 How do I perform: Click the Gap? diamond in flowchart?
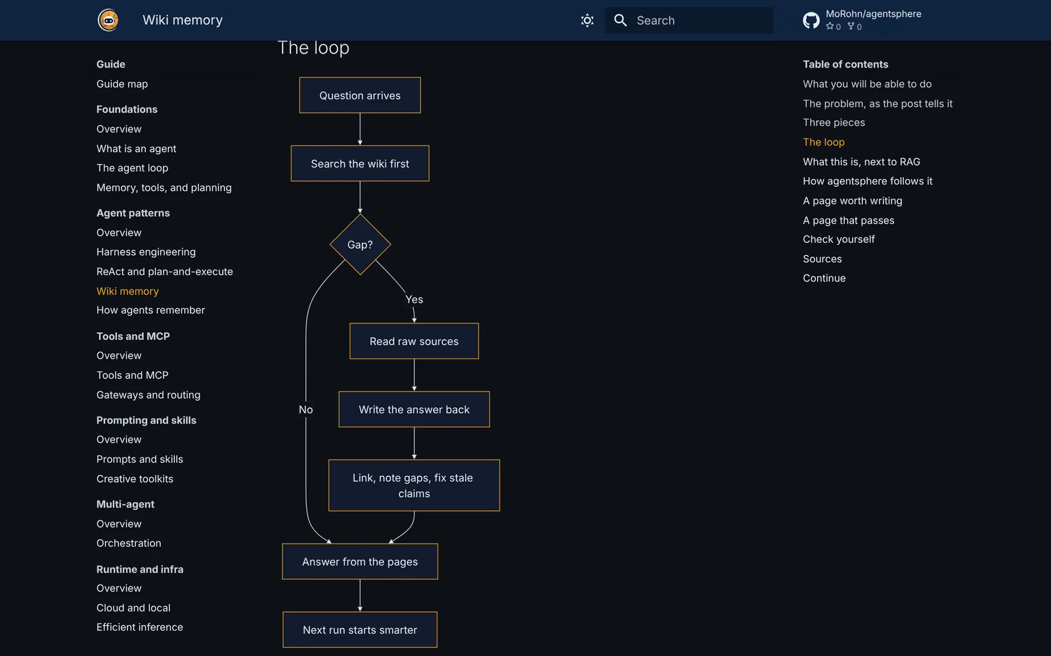360,245
